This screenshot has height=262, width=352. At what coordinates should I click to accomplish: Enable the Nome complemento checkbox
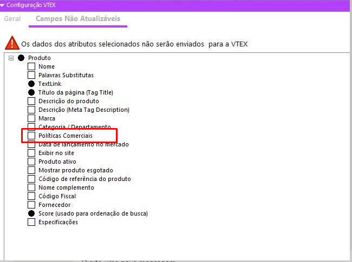31,187
